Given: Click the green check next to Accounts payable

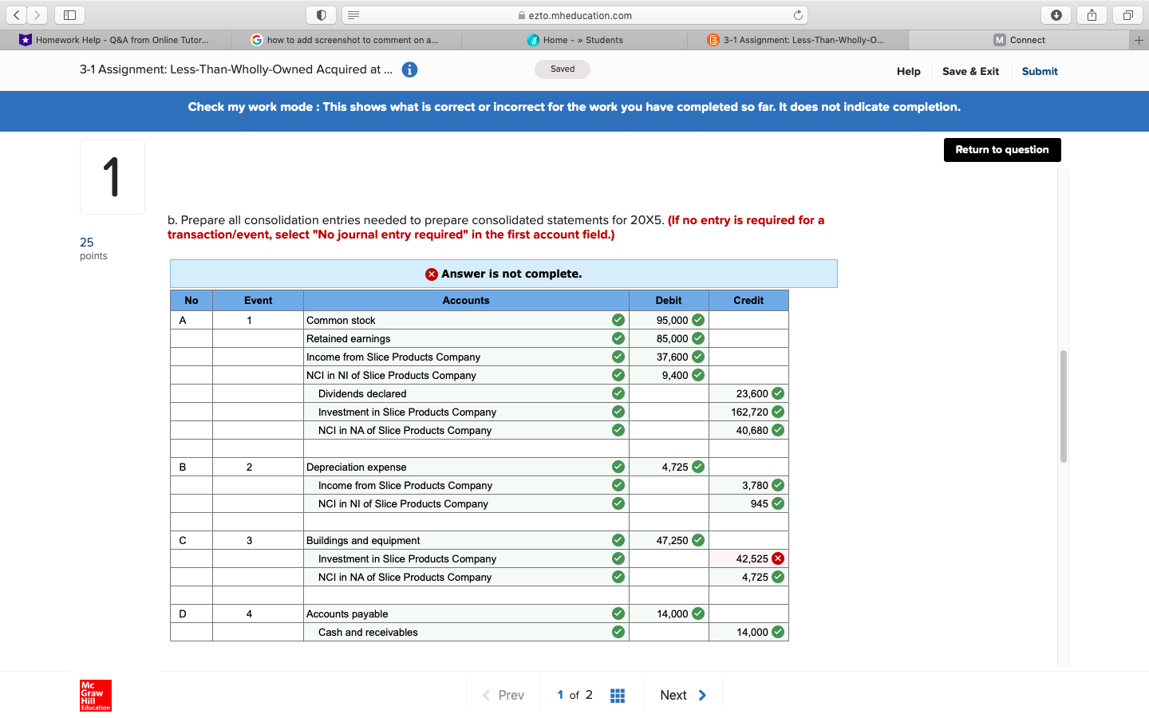Looking at the screenshot, I should pyautogui.click(x=618, y=613).
